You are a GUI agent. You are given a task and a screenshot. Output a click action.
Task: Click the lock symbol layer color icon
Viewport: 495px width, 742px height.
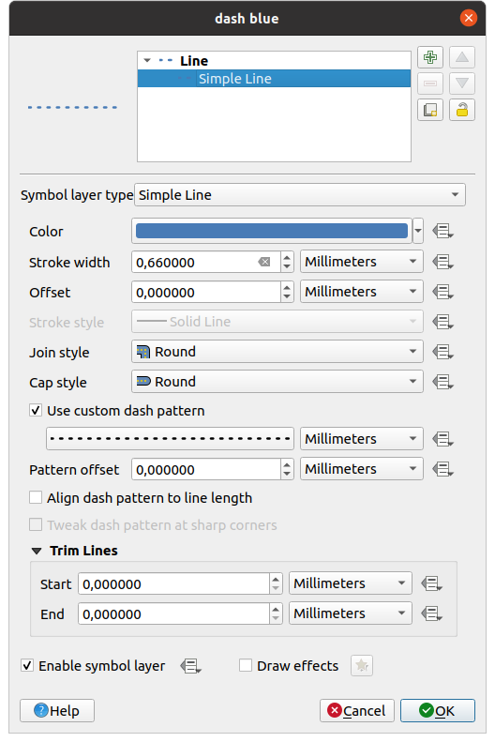tap(462, 111)
